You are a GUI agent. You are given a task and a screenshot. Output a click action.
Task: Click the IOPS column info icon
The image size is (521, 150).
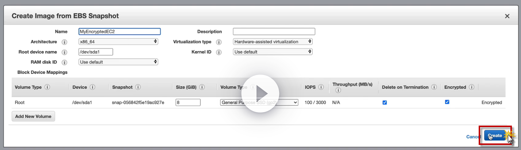(321, 87)
